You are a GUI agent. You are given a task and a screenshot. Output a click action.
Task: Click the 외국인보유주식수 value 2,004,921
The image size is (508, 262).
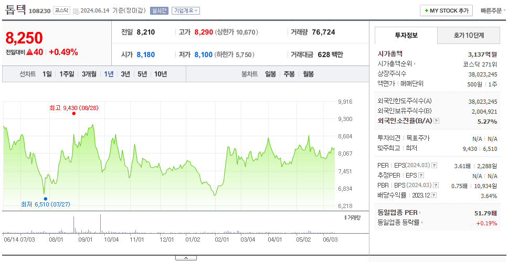click(483, 112)
